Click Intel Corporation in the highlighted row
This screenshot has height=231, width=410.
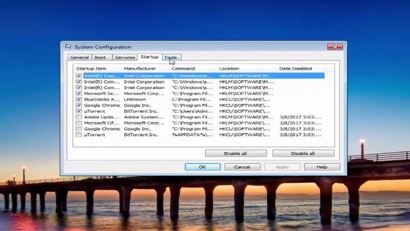(144, 76)
